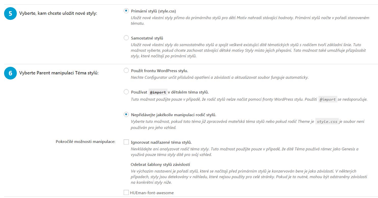Click the @import code tag in the italic description
Image resolution: width=378 pixels, height=198 pixels.
(328, 99)
